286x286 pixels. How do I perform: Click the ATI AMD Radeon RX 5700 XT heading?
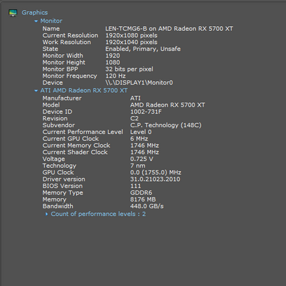[84, 91]
